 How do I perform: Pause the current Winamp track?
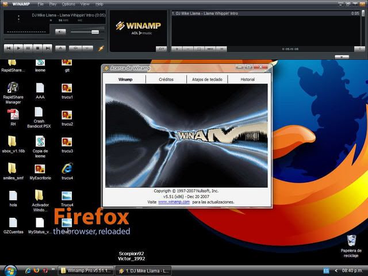(x=28, y=48)
